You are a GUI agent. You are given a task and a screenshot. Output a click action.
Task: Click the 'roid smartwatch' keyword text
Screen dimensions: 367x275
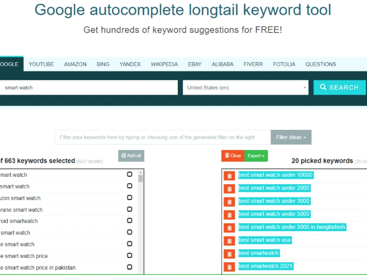point(19,221)
